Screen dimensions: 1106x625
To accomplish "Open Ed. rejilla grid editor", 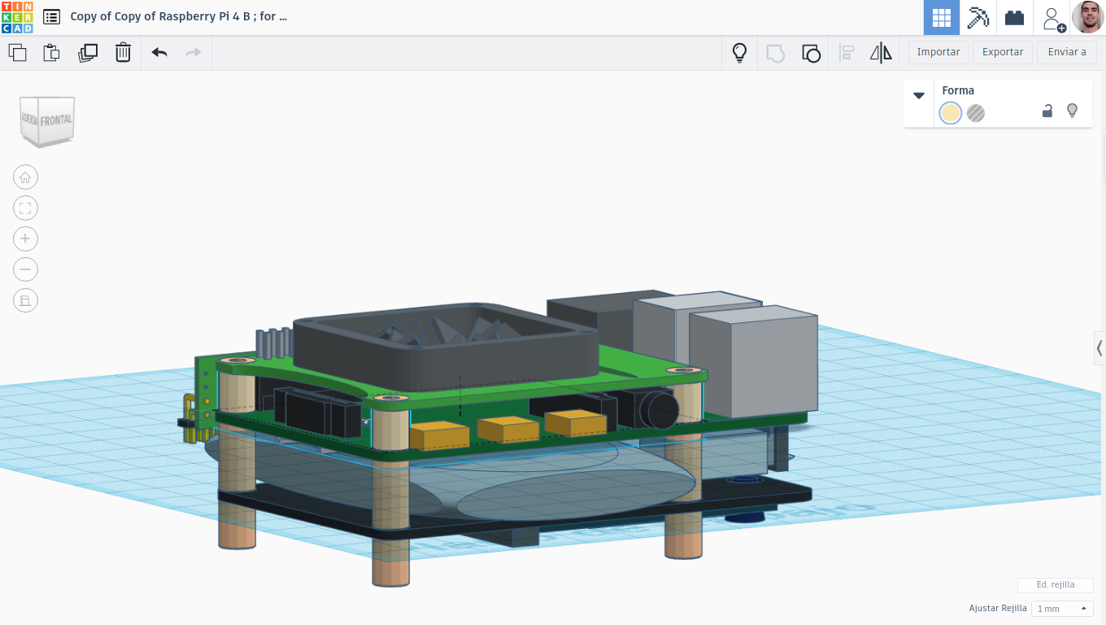I will [1056, 585].
